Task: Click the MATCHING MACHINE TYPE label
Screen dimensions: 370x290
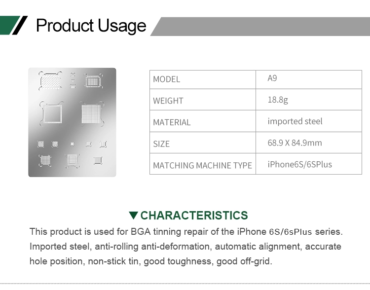Action: point(202,165)
